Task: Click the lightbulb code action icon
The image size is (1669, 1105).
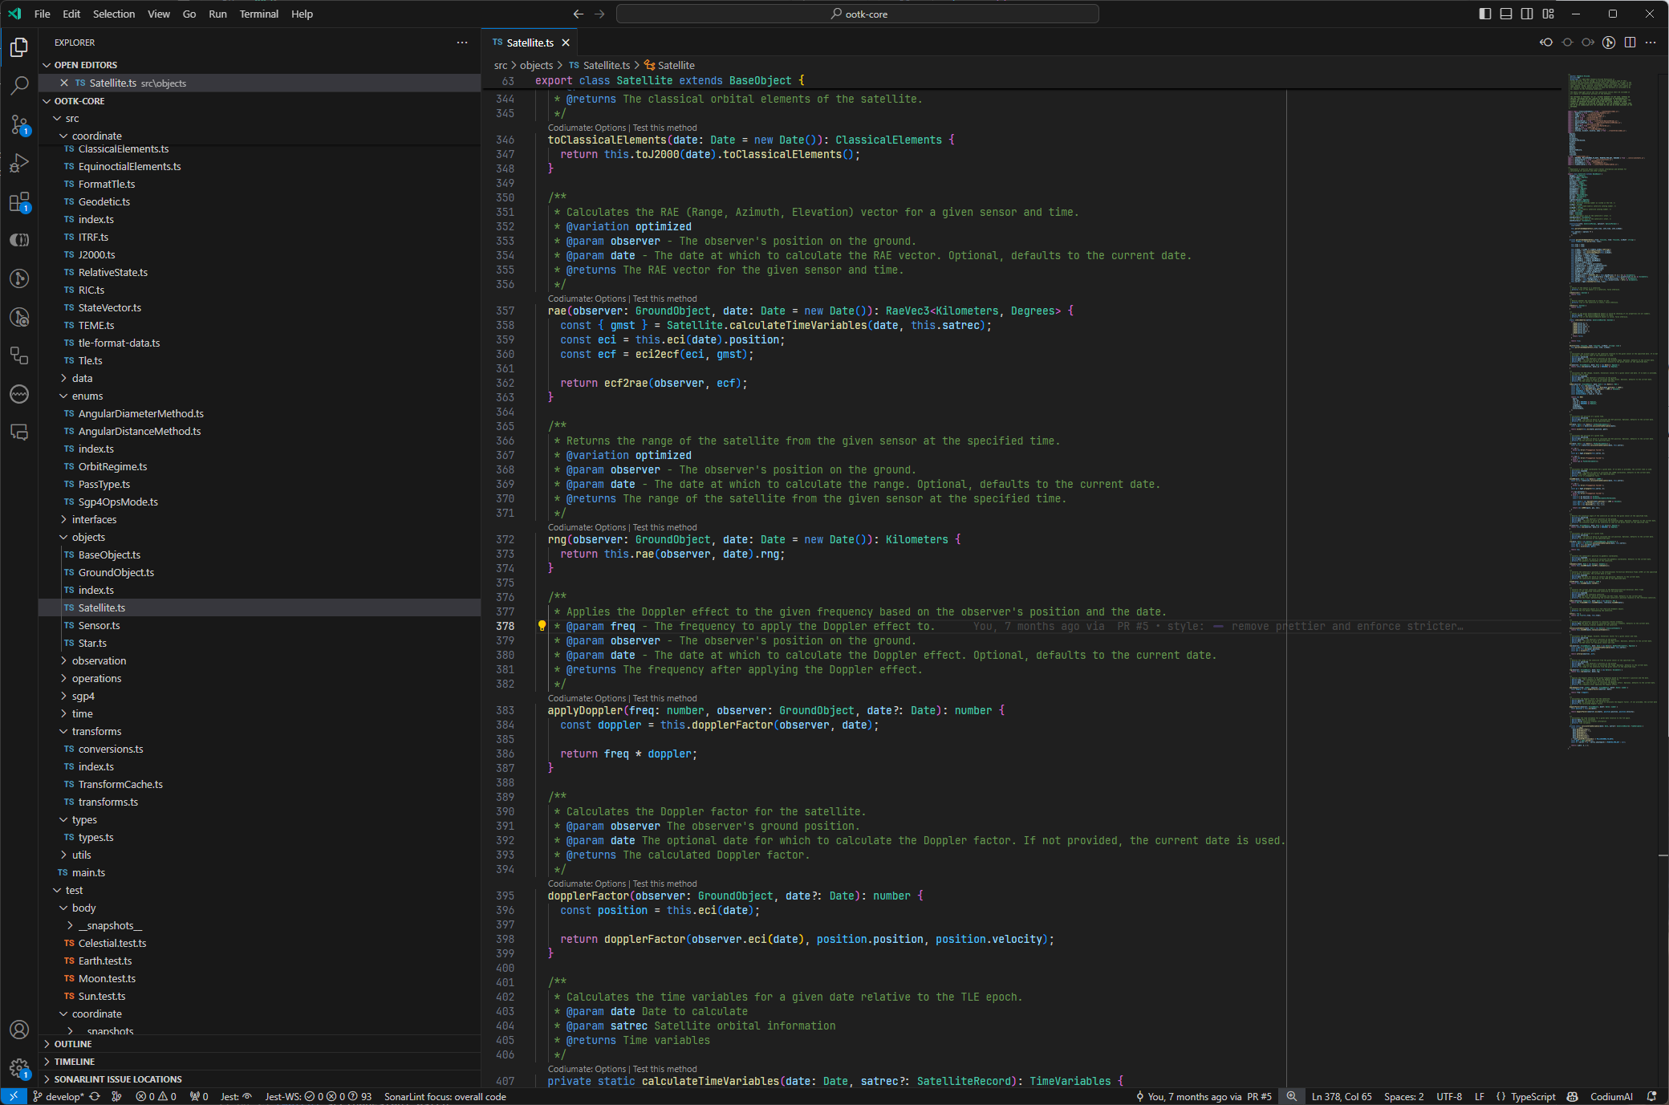Action: pos(542,626)
